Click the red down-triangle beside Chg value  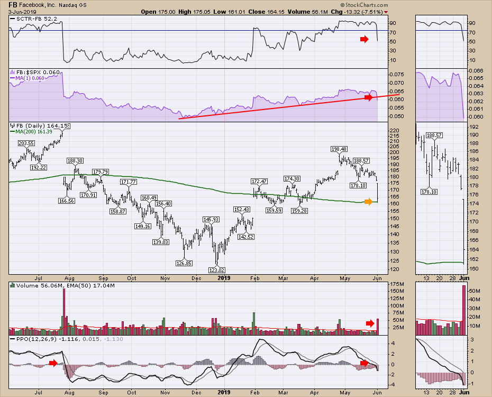click(x=386, y=12)
